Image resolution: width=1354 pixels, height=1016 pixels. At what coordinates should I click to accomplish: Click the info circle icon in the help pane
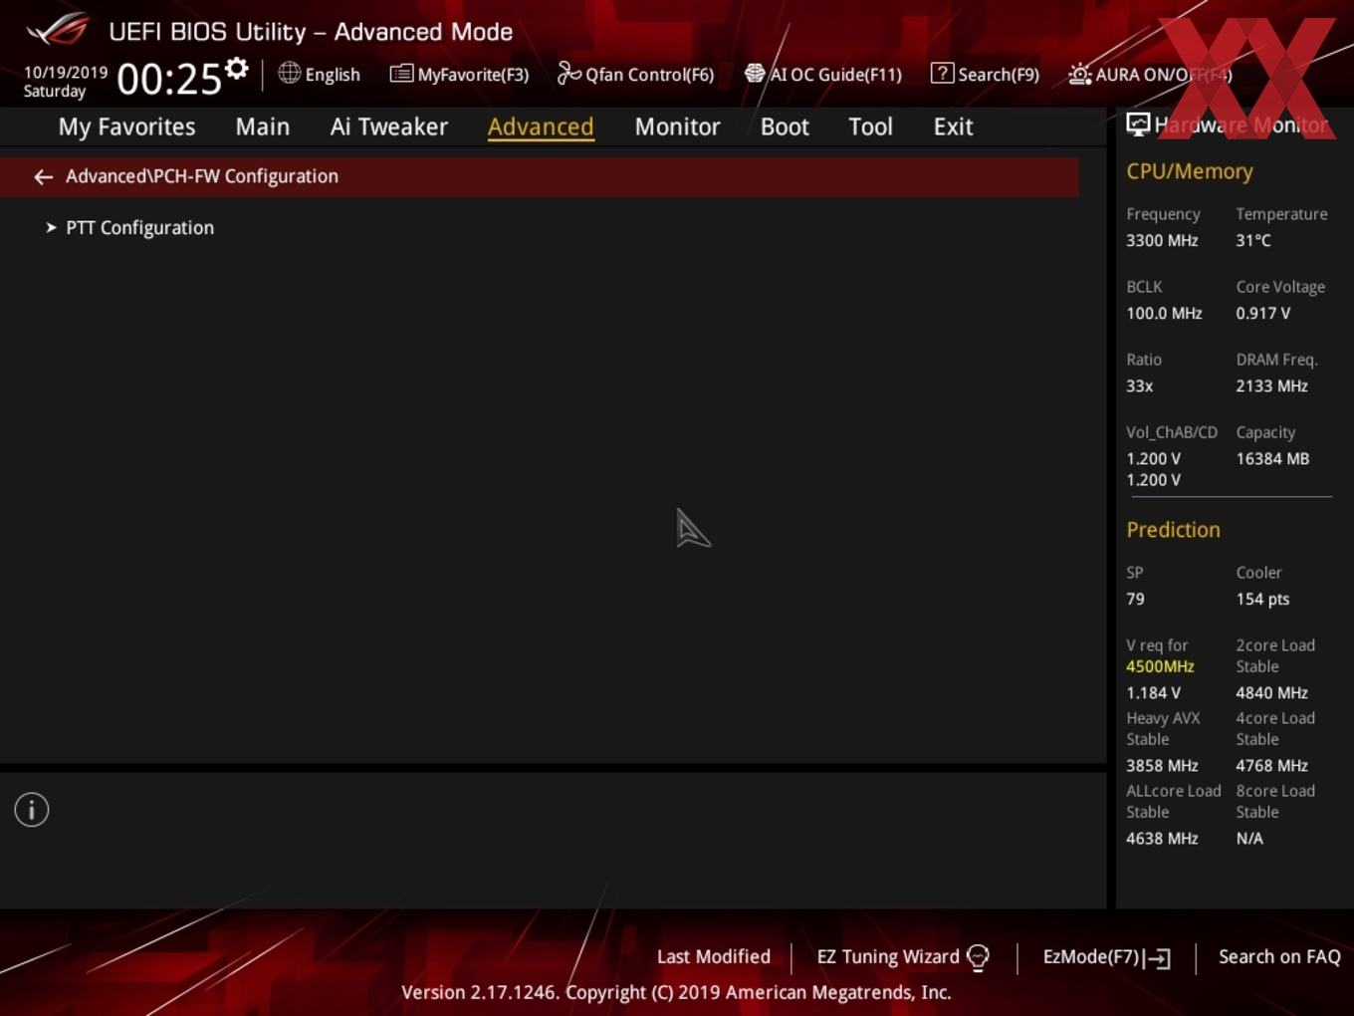click(32, 810)
